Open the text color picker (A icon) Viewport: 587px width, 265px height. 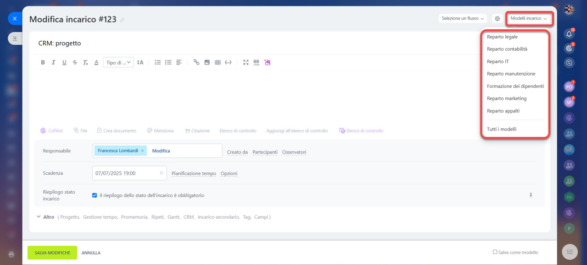[96, 62]
